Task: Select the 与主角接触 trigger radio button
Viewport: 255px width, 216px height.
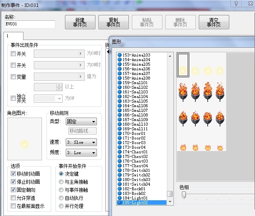Action: coord(61,182)
